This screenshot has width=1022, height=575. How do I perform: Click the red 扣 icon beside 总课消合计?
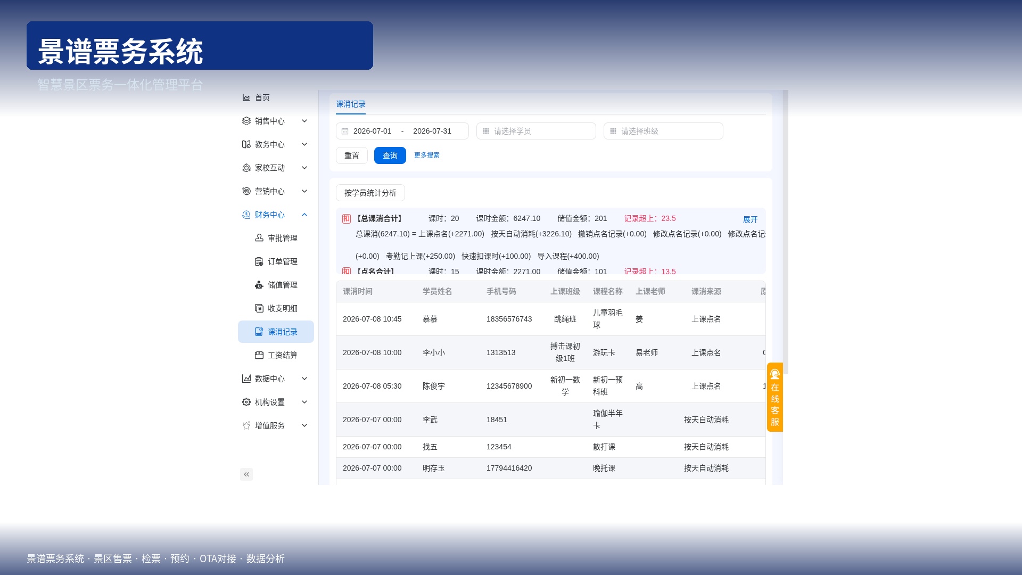347,219
